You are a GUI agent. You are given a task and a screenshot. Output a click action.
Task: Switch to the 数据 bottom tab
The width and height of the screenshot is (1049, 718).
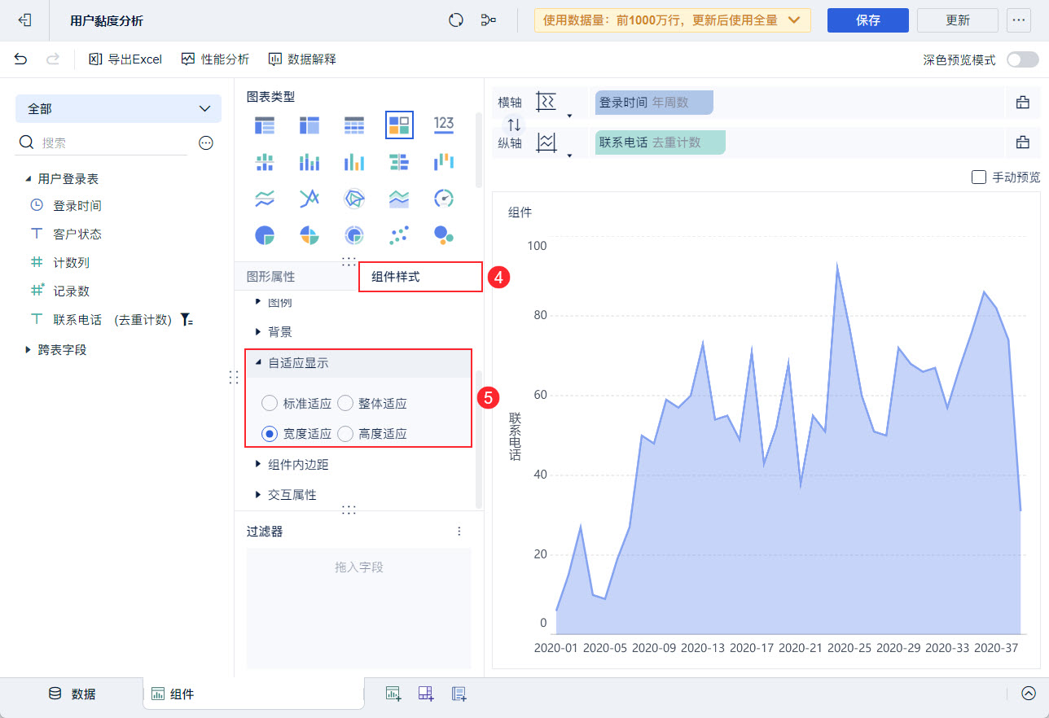tap(72, 694)
